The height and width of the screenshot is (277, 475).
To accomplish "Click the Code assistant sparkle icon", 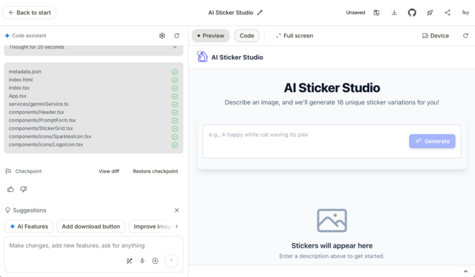I will pyautogui.click(x=7, y=36).
